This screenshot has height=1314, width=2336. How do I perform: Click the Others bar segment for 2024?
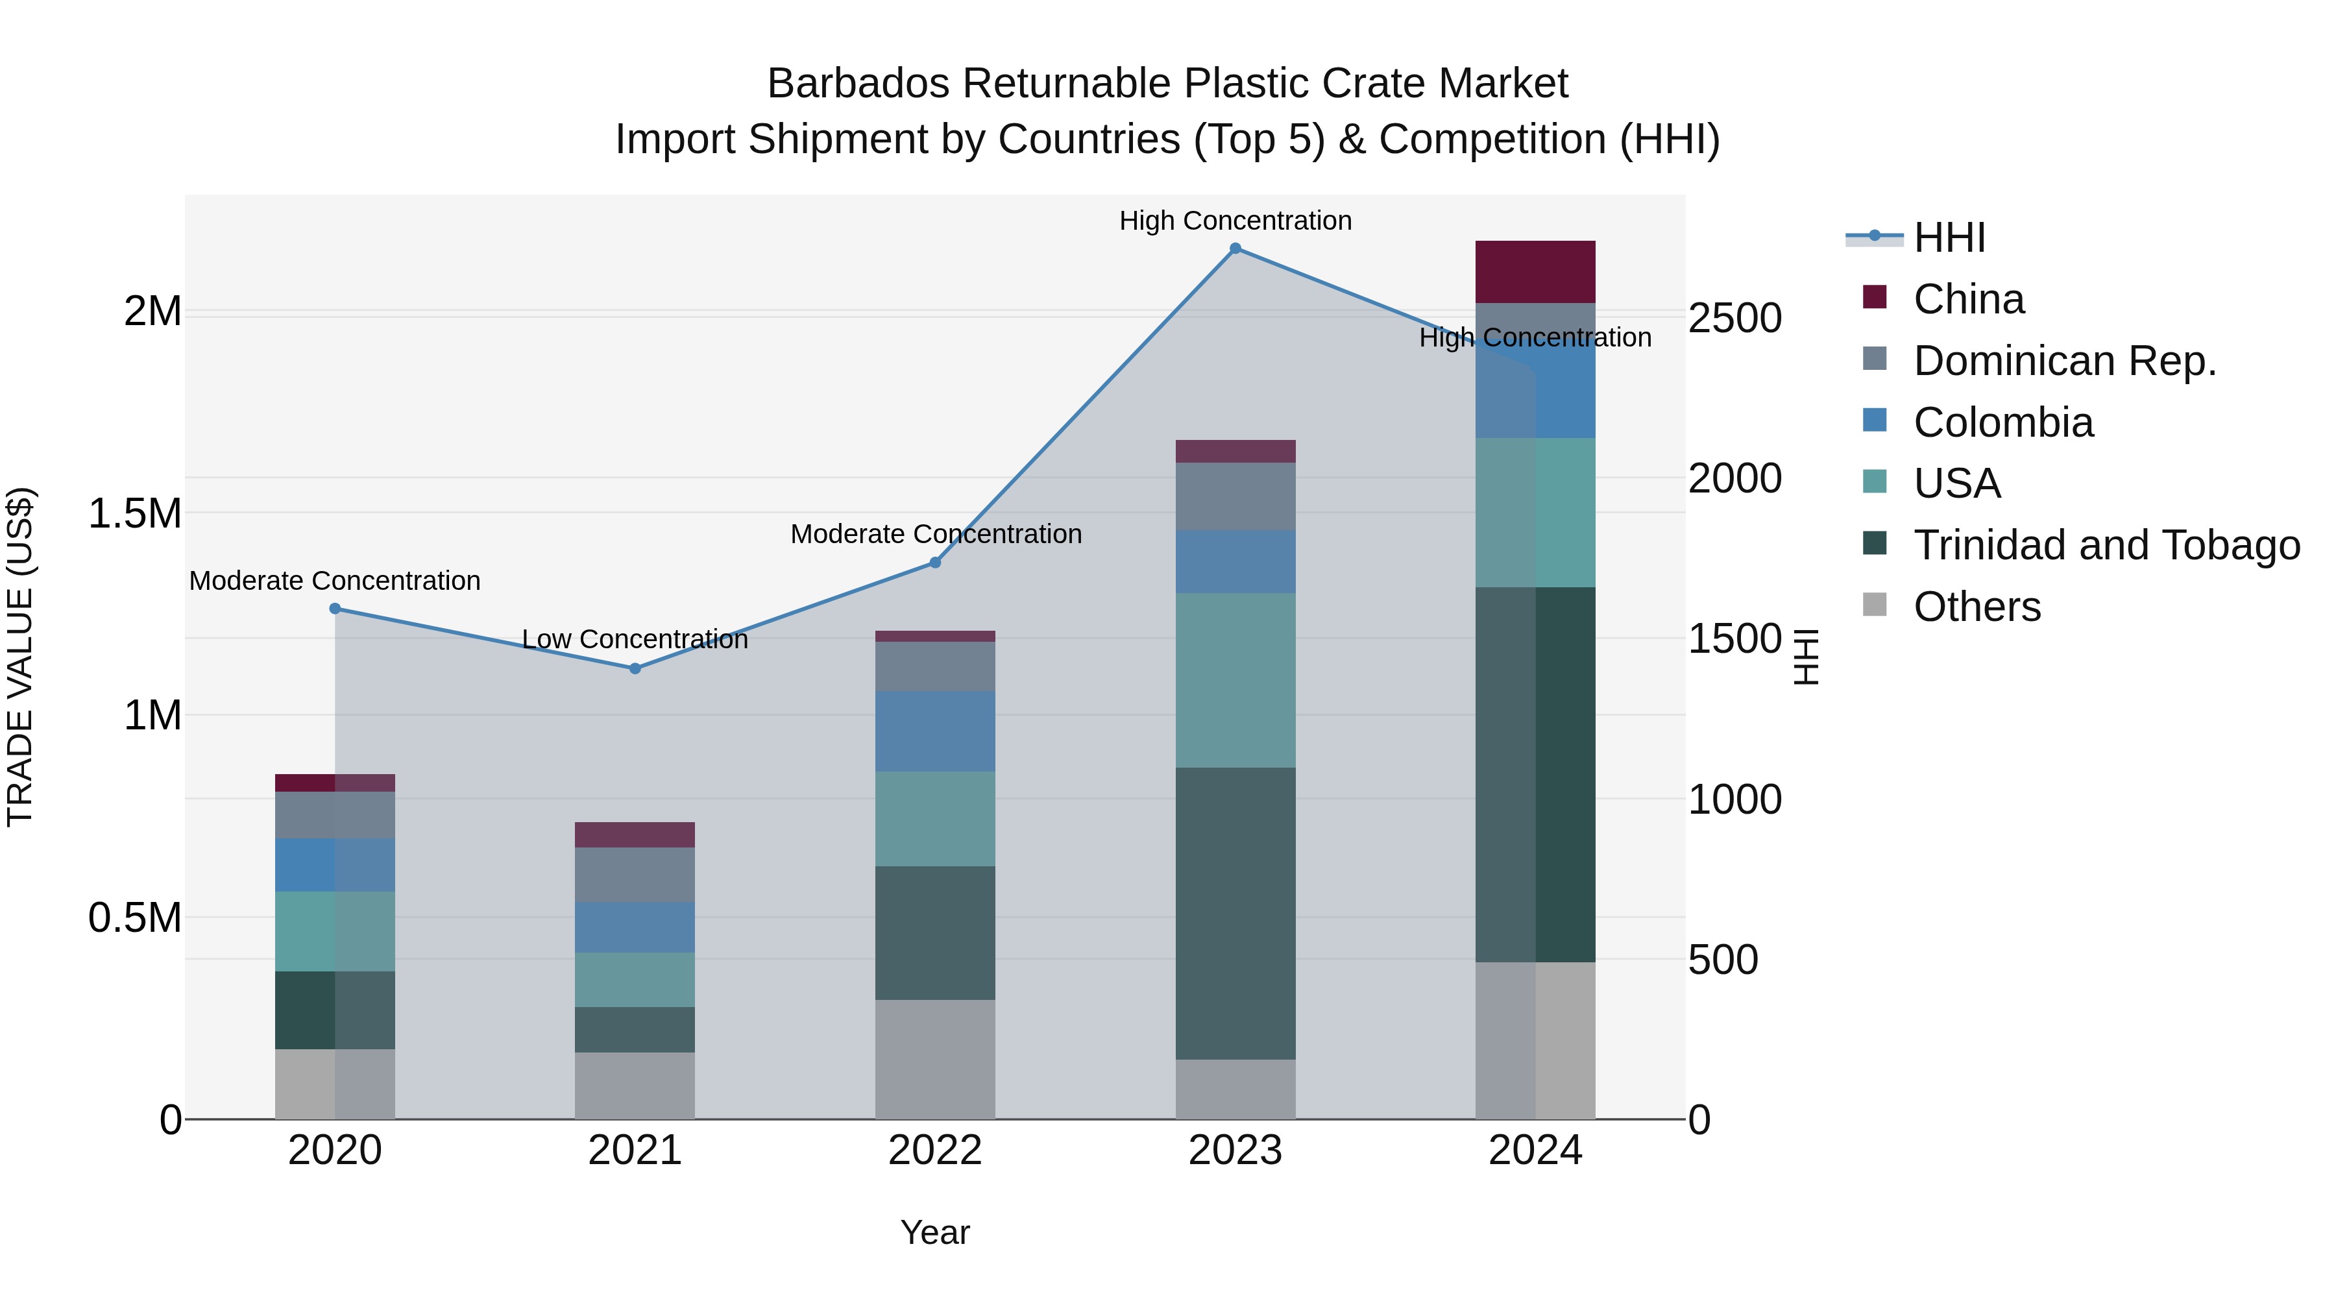1535,1040
